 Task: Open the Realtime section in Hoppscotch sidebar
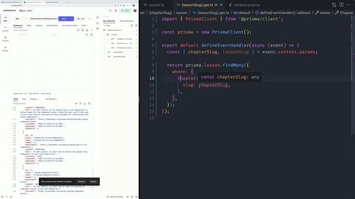5,39
